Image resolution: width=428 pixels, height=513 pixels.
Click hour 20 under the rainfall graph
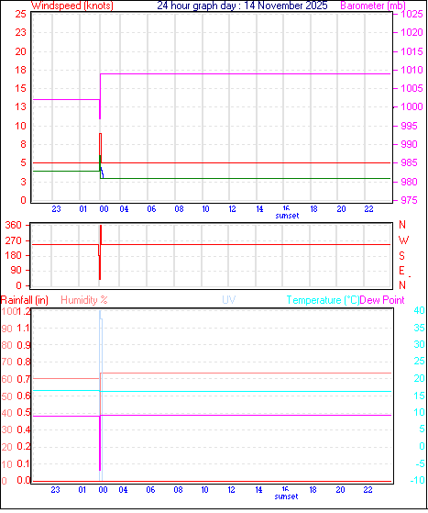[x=340, y=490]
